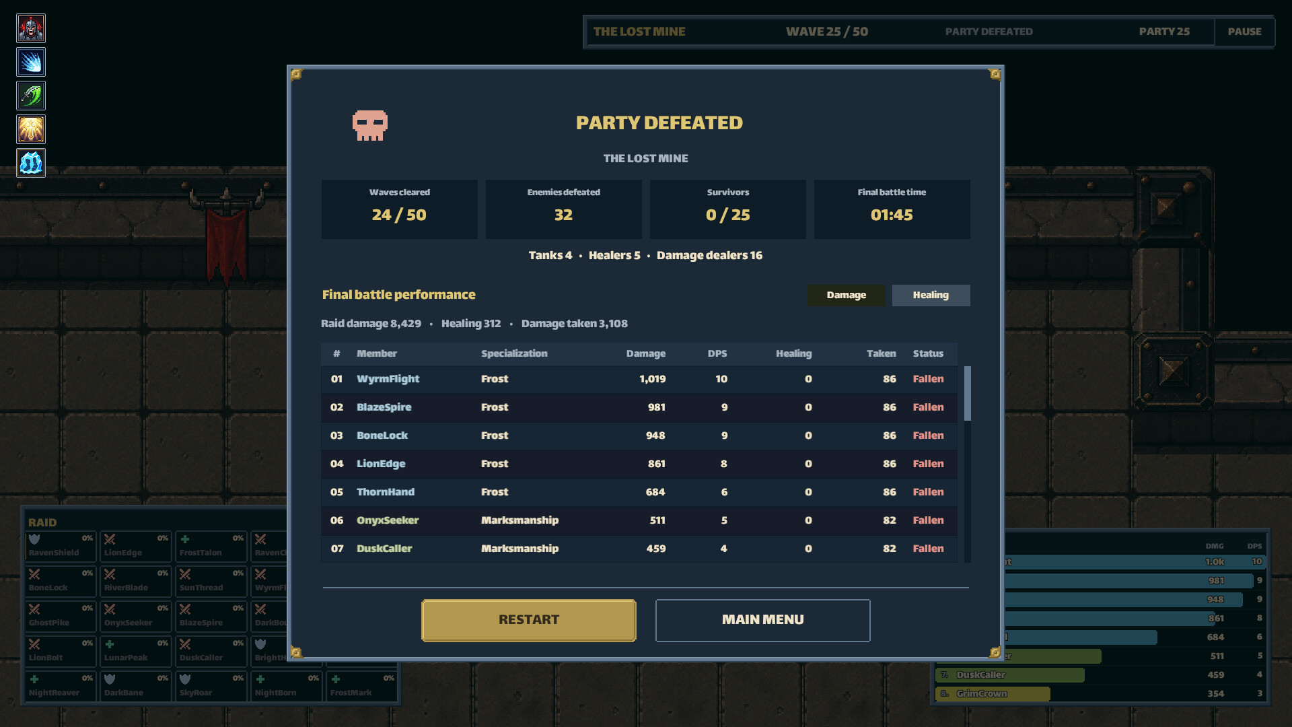This screenshot has height=727, width=1292.
Task: Click the Waves cleared 24 / 50 stat
Action: point(399,209)
